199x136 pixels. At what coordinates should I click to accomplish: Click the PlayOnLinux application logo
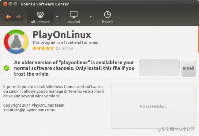click(x=16, y=42)
